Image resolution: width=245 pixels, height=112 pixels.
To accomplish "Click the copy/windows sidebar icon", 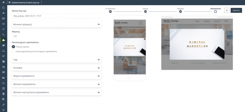I will (x=4, y=8).
